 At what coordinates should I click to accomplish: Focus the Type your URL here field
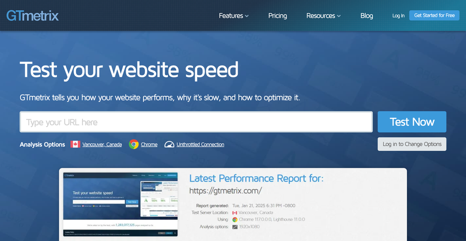pyautogui.click(x=196, y=122)
